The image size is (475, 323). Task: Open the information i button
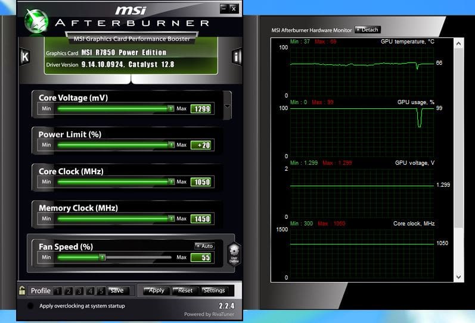pyautogui.click(x=236, y=57)
